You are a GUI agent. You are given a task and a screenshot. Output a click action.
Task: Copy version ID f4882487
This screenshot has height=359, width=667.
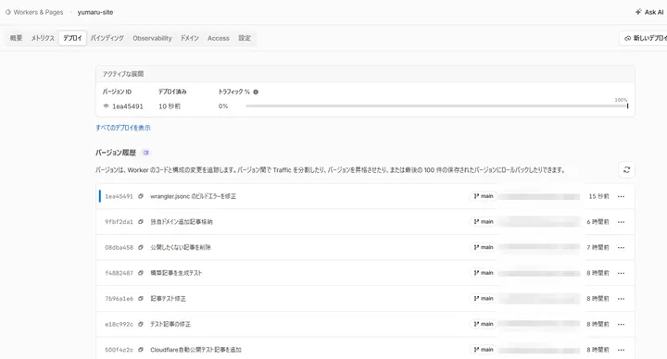click(x=141, y=273)
